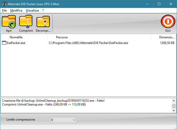
Task: Click the Decomprimi decompress icon
Action: pos(43,22)
